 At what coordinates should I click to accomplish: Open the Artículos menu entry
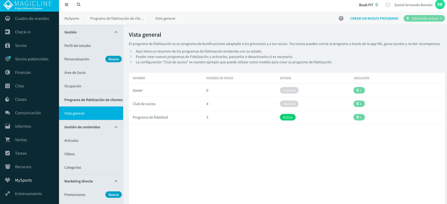click(91, 140)
